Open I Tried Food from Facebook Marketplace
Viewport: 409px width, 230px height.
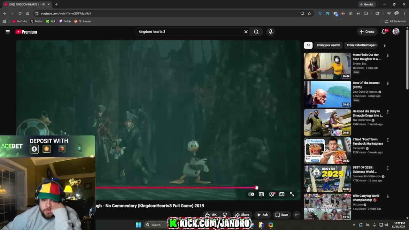click(368, 142)
